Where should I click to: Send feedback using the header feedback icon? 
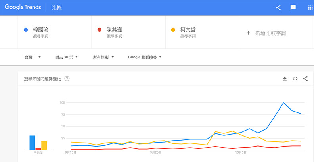click(x=293, y=8)
